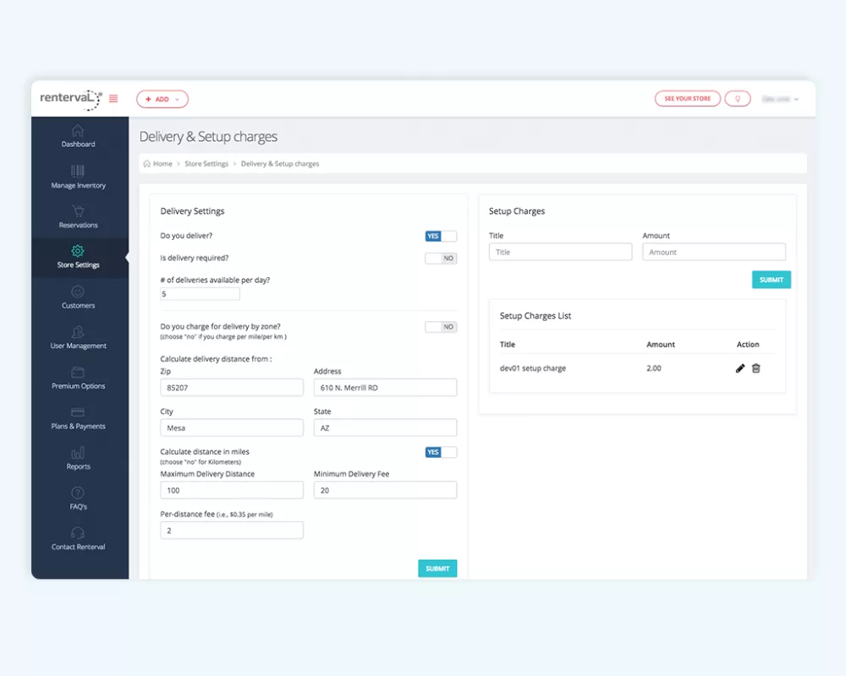Expand the ADD dropdown button

[x=162, y=99]
